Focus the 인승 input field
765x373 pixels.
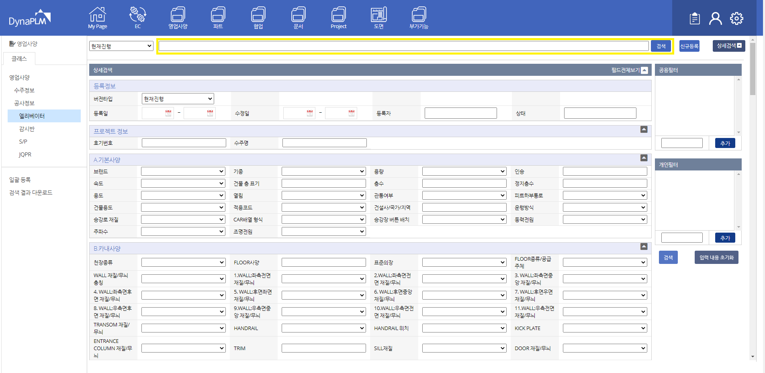point(605,171)
